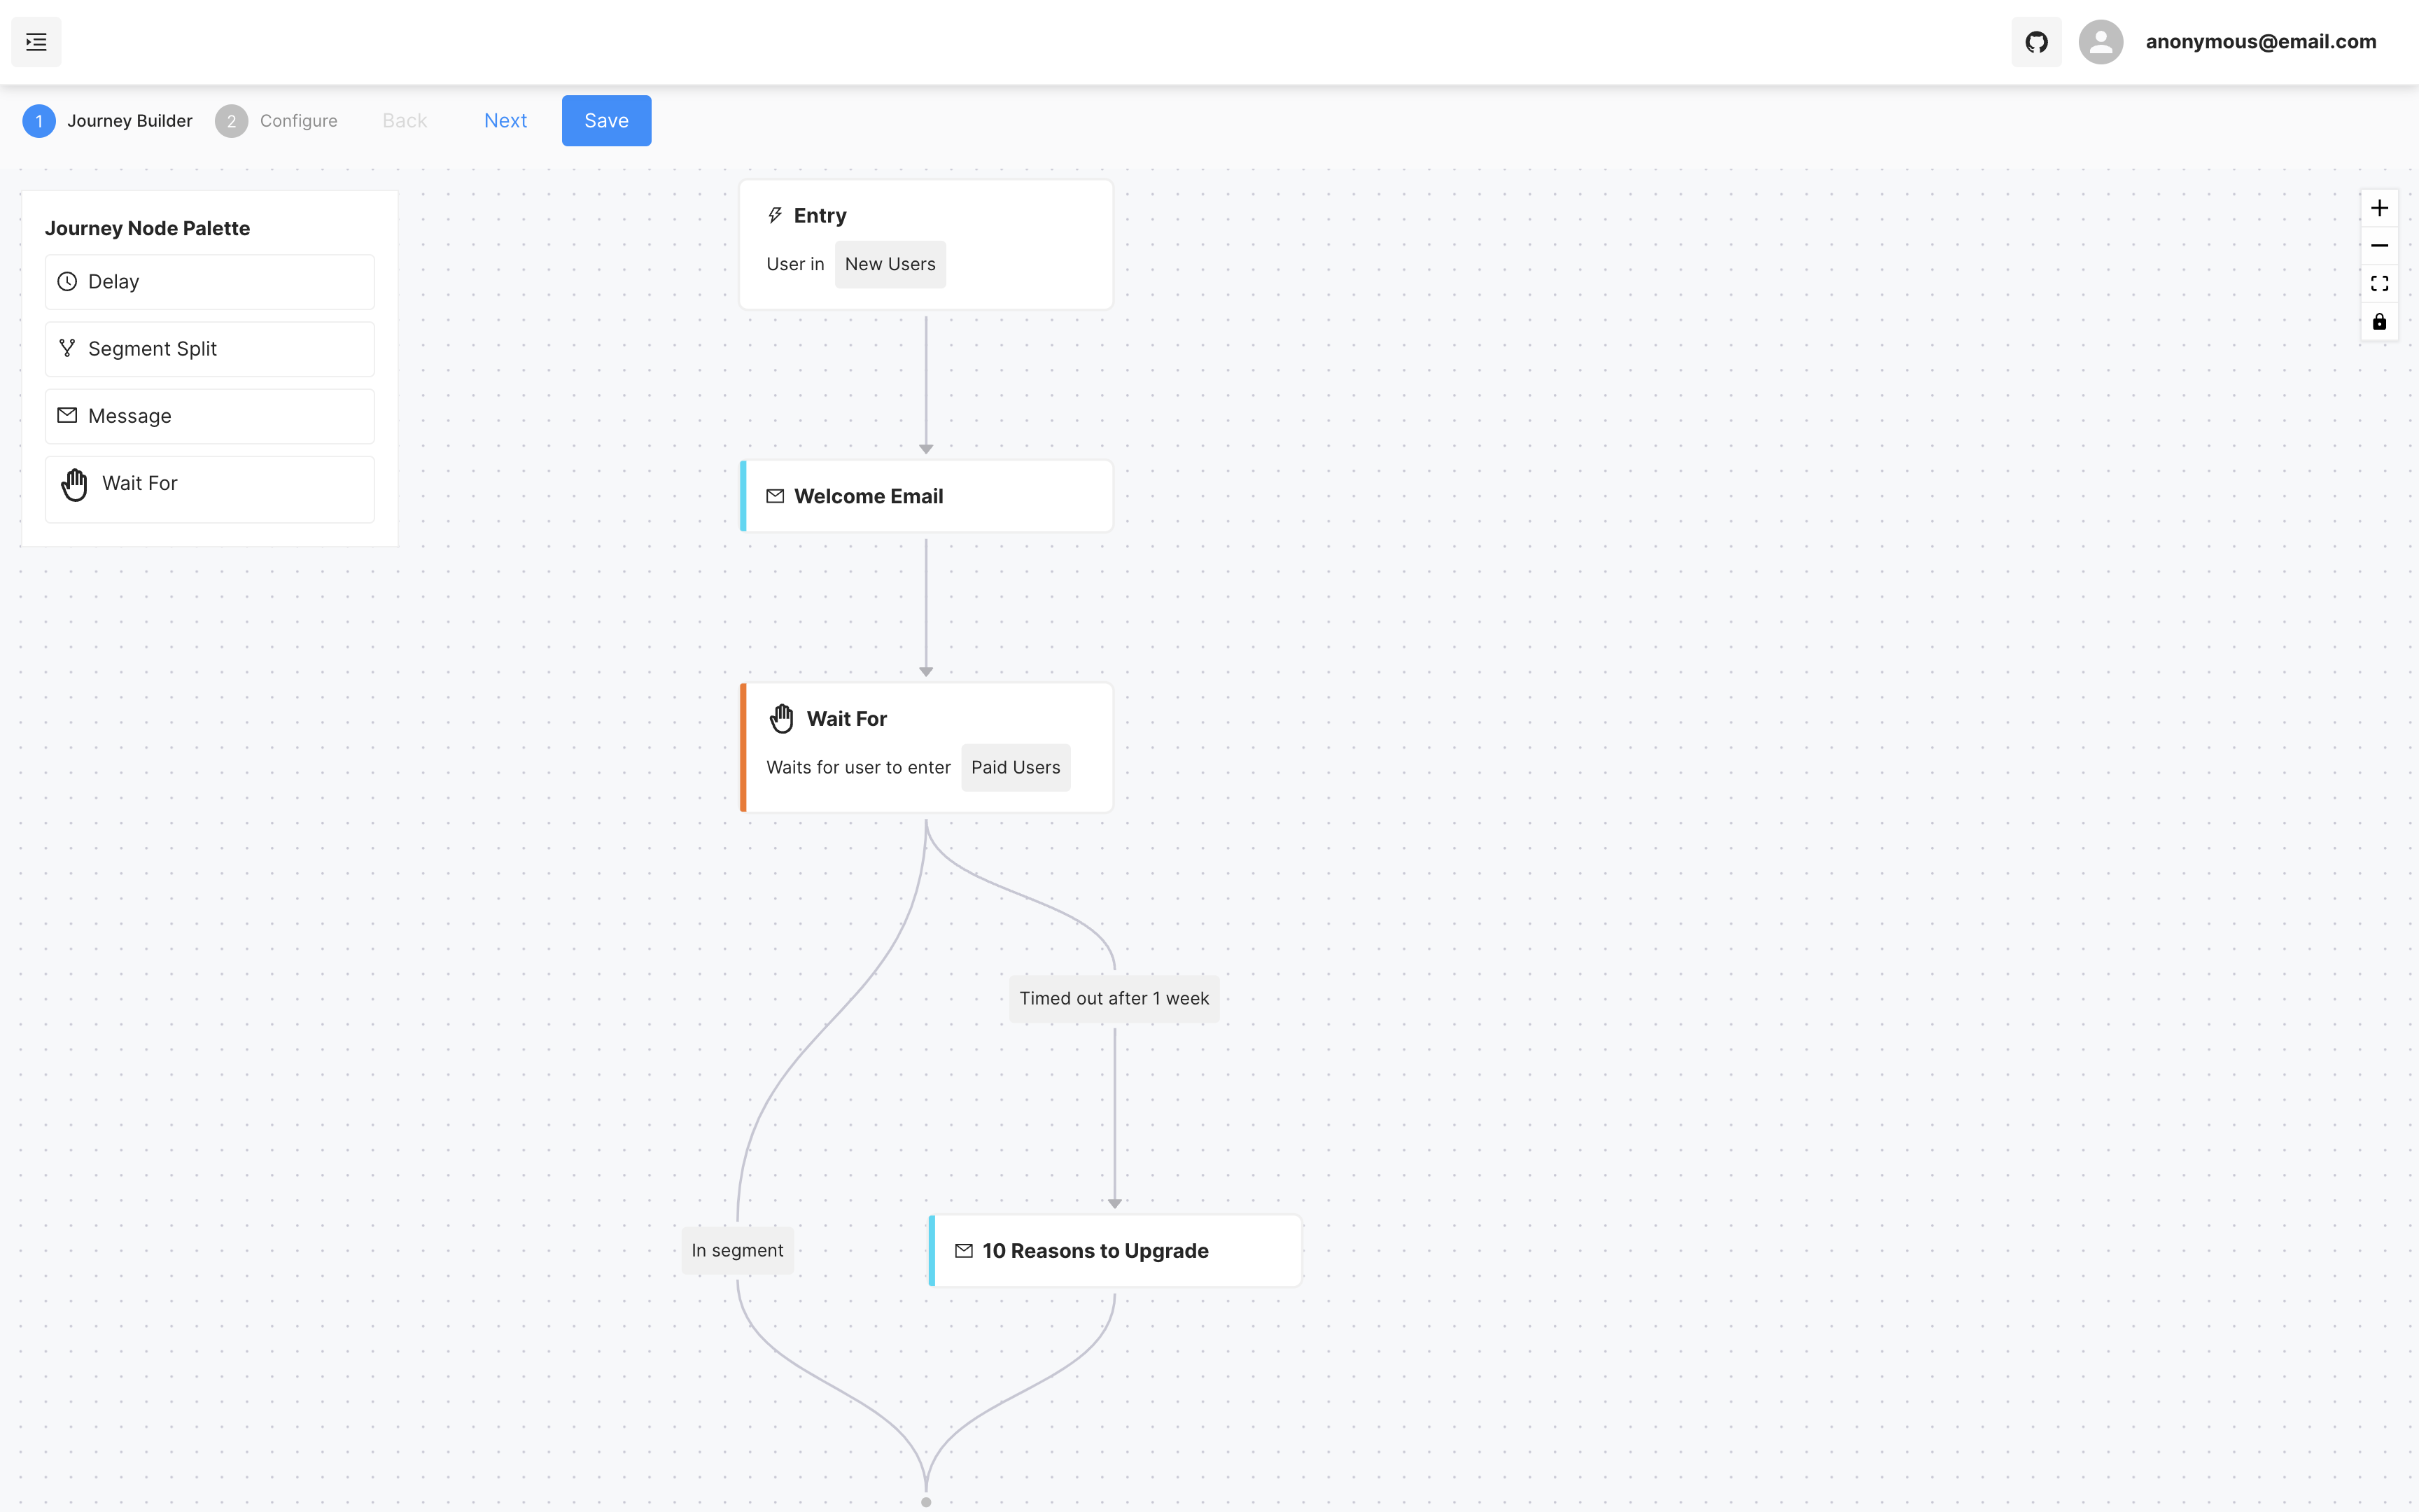Click the Journey Node Palette heading
The width and height of the screenshot is (2419, 1512).
(147, 228)
